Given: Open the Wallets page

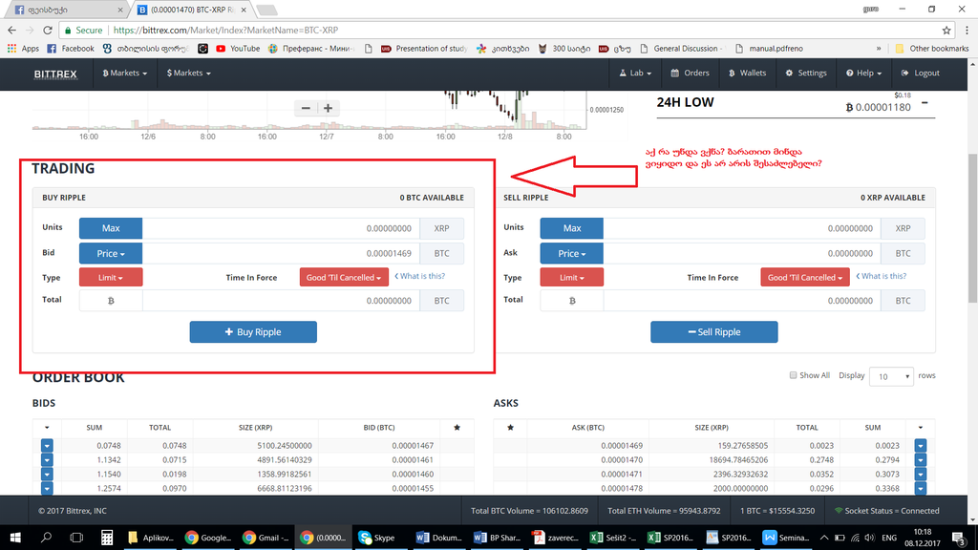Looking at the screenshot, I should [x=747, y=73].
